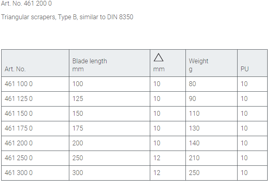This screenshot has height=181, width=268.
Task: Select the weight value 130
Action: pos(194,129)
